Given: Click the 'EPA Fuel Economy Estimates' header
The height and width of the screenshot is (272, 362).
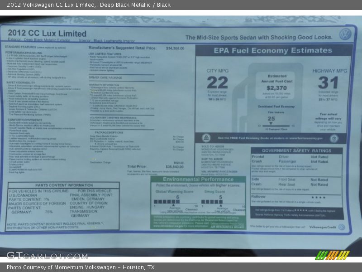Looking at the screenshot, I should click(273, 50).
